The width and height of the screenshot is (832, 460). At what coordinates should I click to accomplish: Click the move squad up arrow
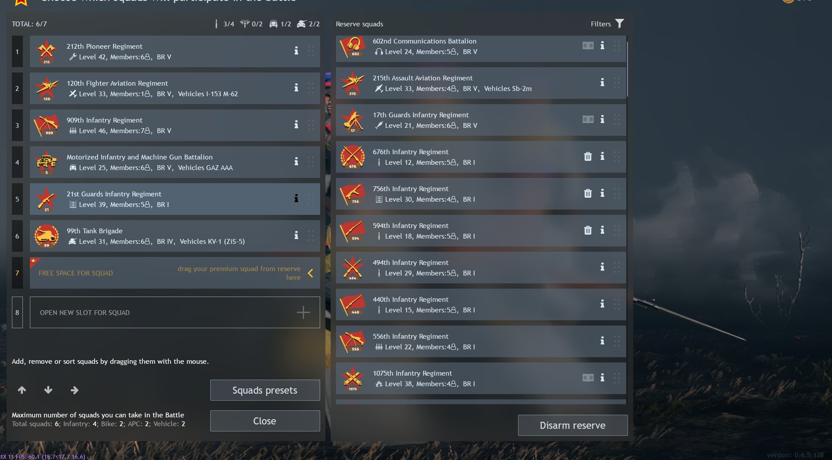click(x=22, y=390)
